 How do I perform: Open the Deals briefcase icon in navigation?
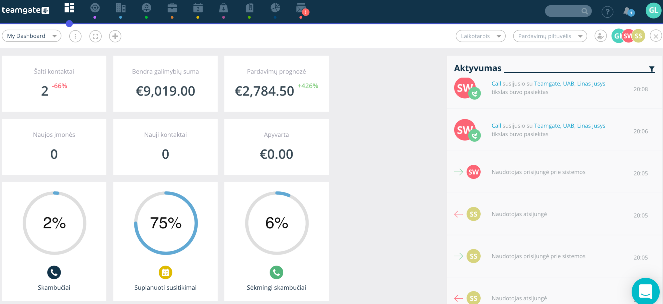172,8
